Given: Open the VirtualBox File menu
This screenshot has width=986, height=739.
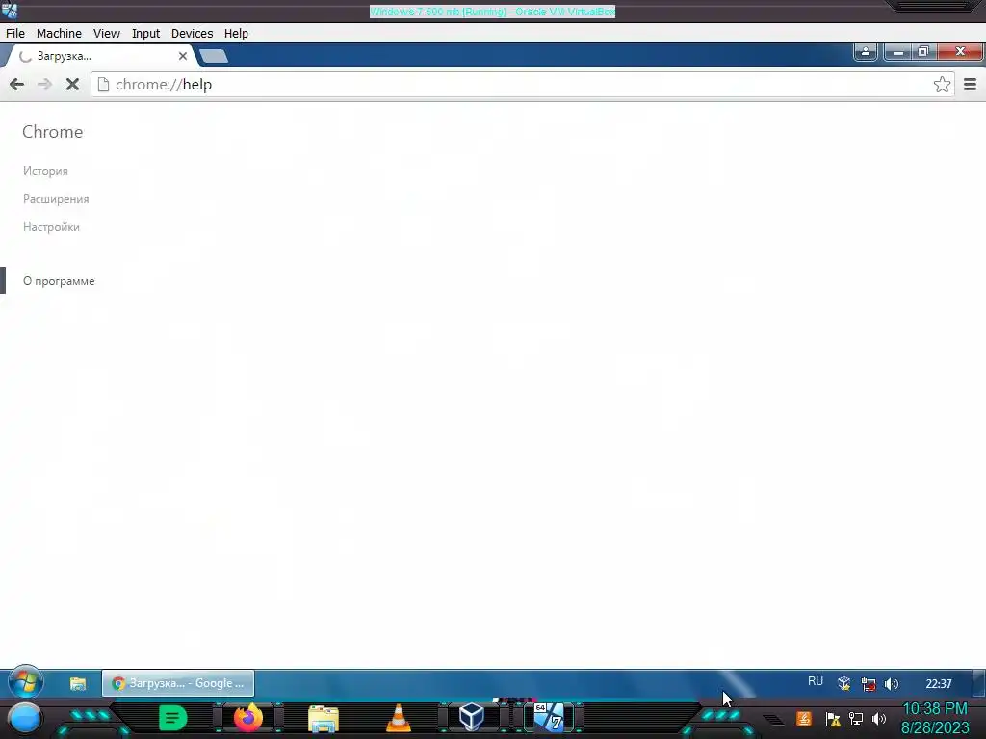Looking at the screenshot, I should pyautogui.click(x=15, y=34).
